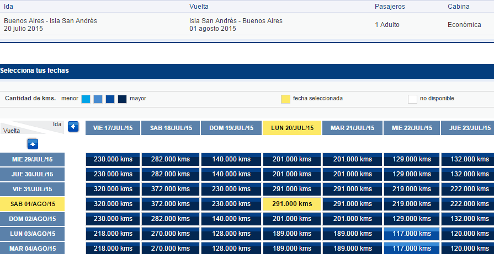This screenshot has width=494, height=254.
Task: Choose departure header LUN 20/JUL/15
Action: click(x=292, y=128)
